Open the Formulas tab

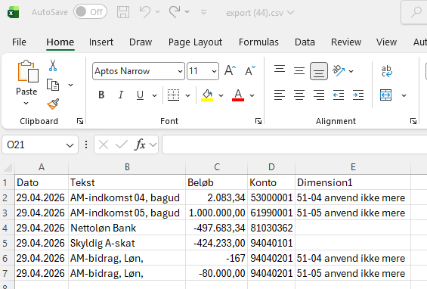[258, 42]
